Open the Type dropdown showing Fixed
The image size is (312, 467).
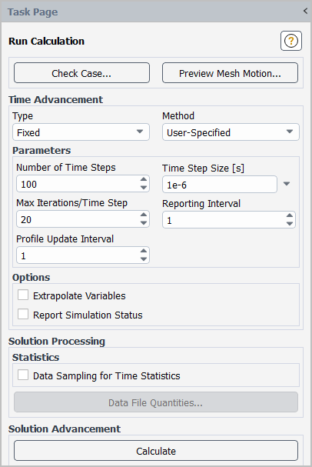click(x=81, y=132)
